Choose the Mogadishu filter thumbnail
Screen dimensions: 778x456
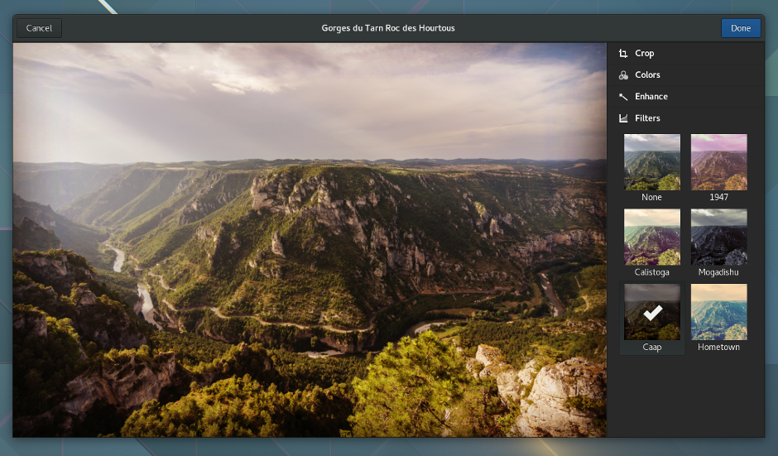[719, 238]
